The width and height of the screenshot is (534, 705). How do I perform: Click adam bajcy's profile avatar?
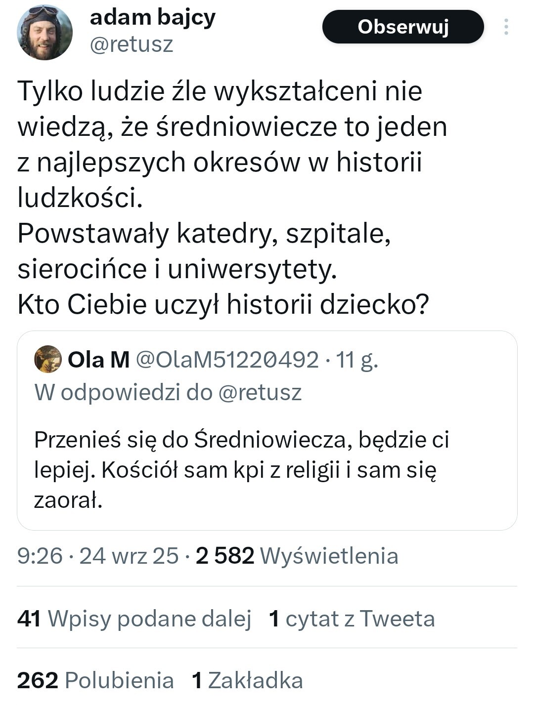pos(44,33)
